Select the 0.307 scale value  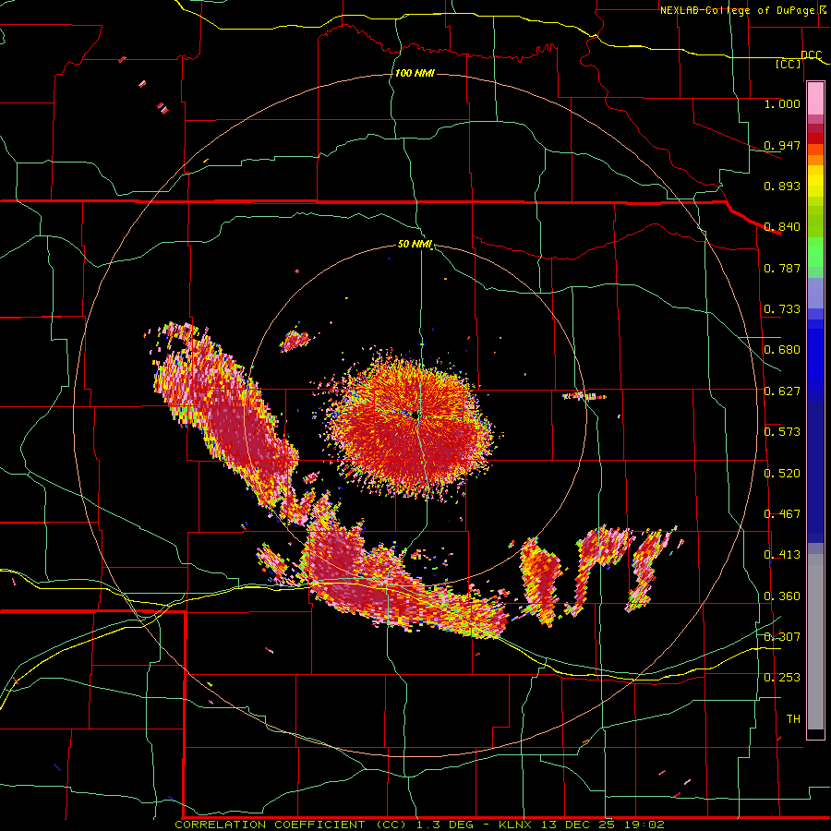click(x=782, y=636)
